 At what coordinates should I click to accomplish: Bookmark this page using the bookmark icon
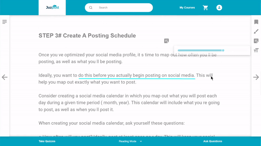tap(256, 22)
